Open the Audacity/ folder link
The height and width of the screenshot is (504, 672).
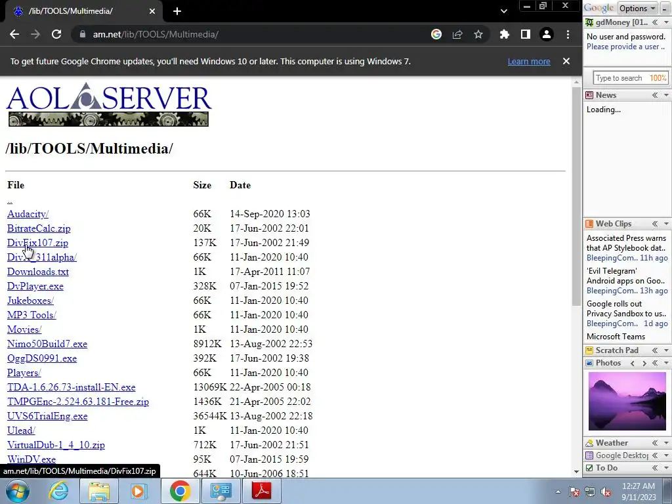28,214
